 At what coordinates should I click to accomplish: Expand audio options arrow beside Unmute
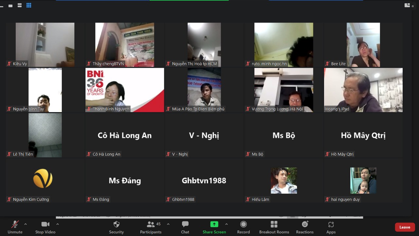pos(26,224)
